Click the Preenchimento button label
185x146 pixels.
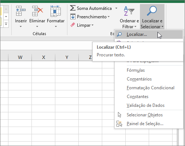(92, 17)
